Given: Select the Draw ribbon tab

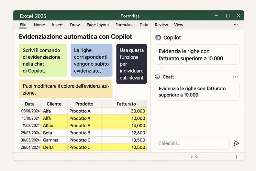Looking at the screenshot, I should tap(75, 25).
